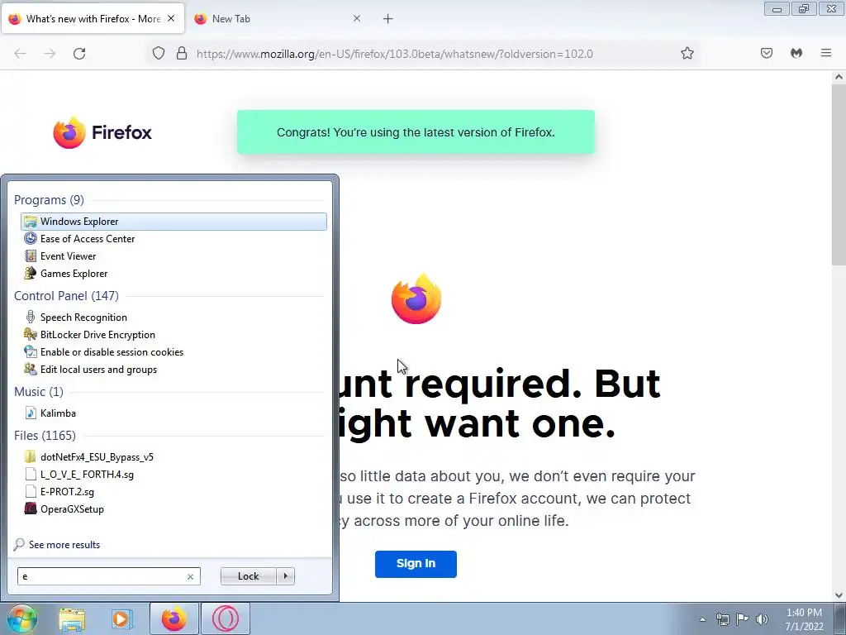The height and width of the screenshot is (635, 846).
Task: Show hidden system tray icons
Action: 702,619
